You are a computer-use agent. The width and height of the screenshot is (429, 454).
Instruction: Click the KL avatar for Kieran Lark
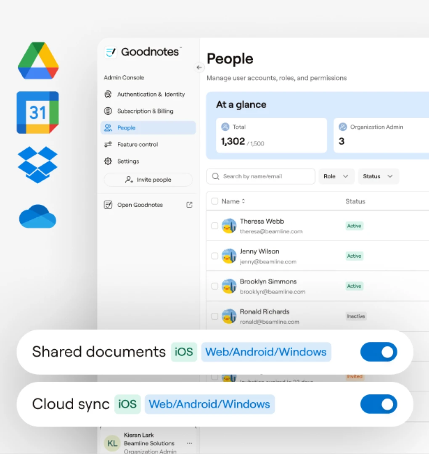pos(112,443)
